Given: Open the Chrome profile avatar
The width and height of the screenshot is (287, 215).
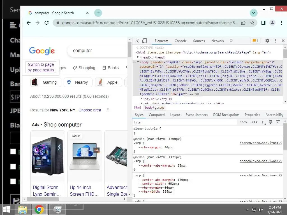Looking at the screenshot, I should pyautogui.click(x=272, y=23).
